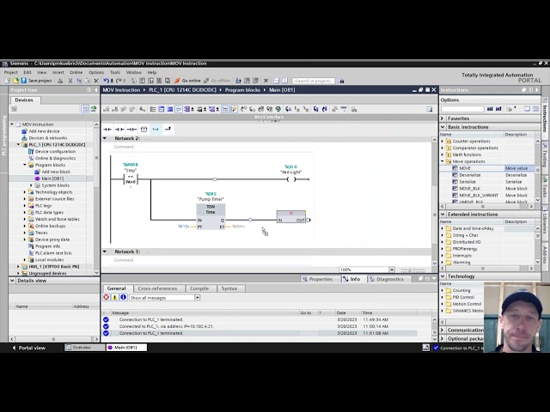Viewport: 550px width, 412px height.
Task: Toggle the absolute/symbolic operands button
Action: pos(187,109)
